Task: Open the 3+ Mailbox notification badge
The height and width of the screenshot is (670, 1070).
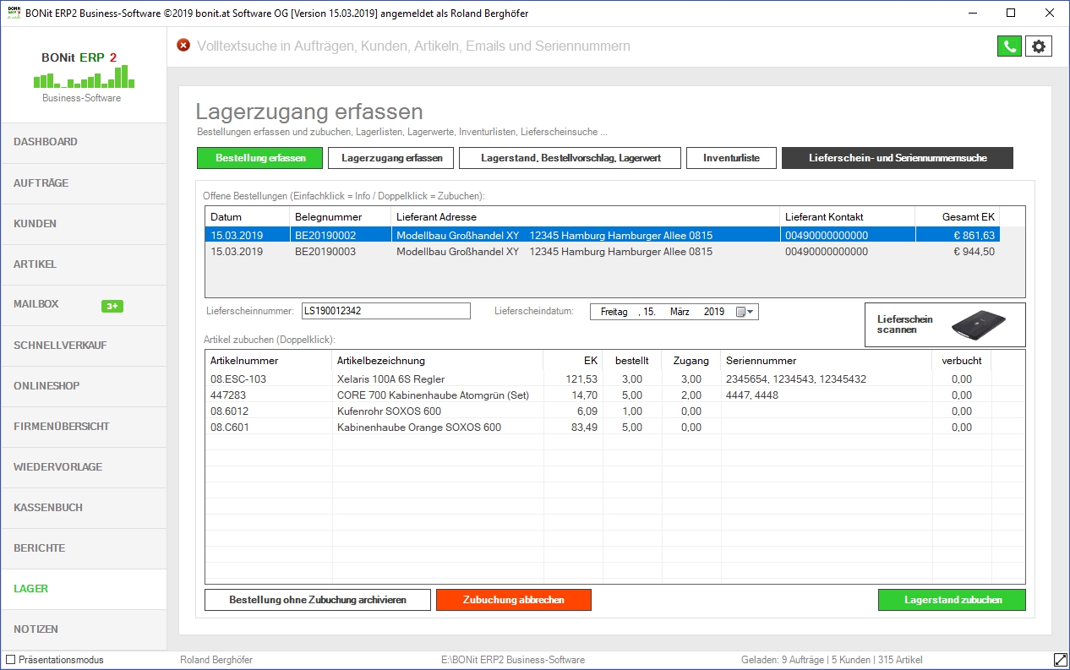Action: pos(112,306)
